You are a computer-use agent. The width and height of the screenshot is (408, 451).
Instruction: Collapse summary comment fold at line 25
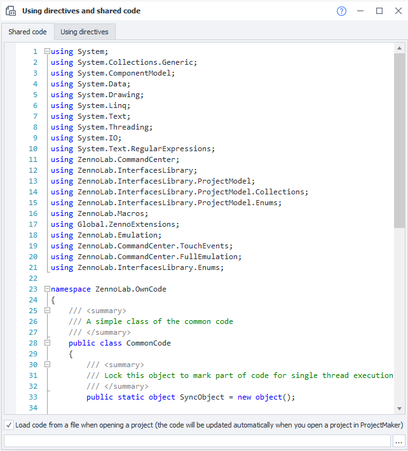click(x=47, y=311)
